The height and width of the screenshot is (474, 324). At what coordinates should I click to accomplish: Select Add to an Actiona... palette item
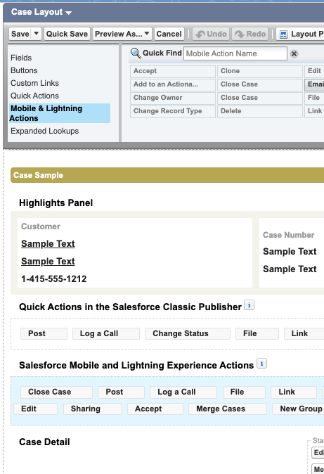(173, 84)
